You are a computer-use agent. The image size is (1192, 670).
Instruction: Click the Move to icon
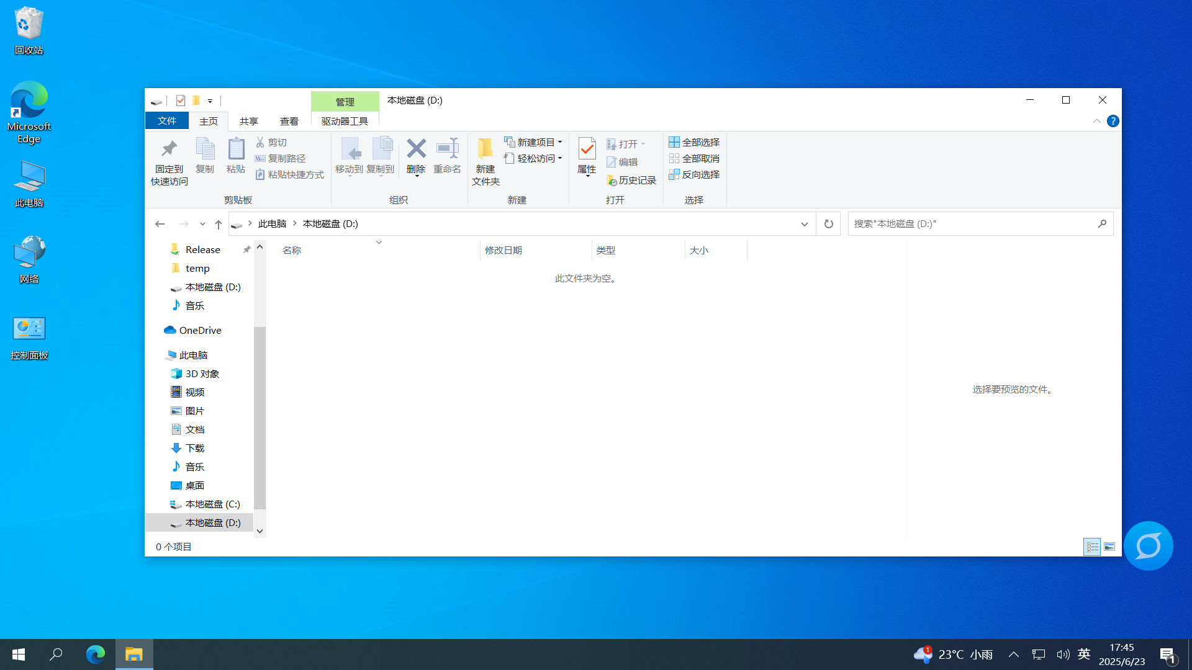[350, 156]
